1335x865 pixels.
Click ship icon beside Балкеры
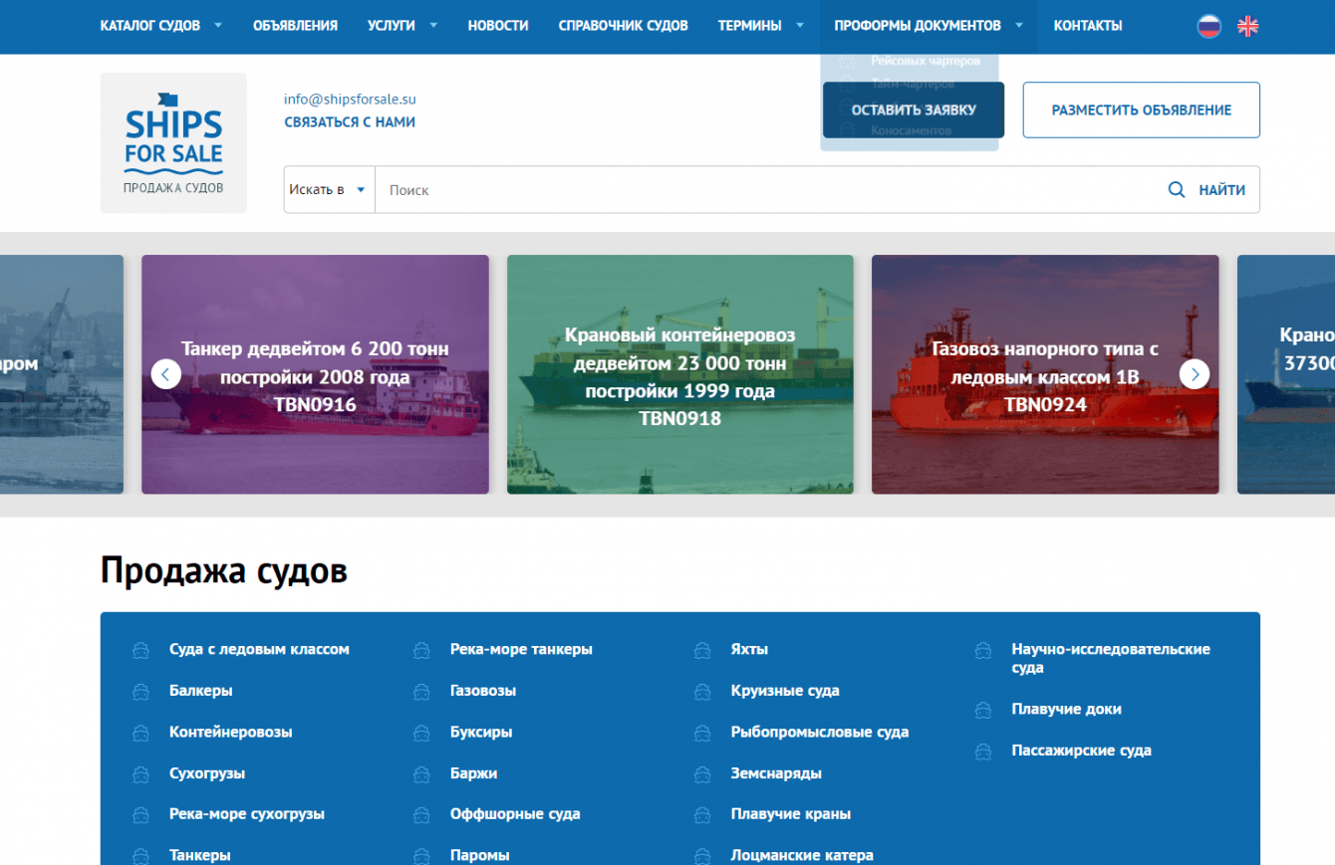(x=141, y=691)
